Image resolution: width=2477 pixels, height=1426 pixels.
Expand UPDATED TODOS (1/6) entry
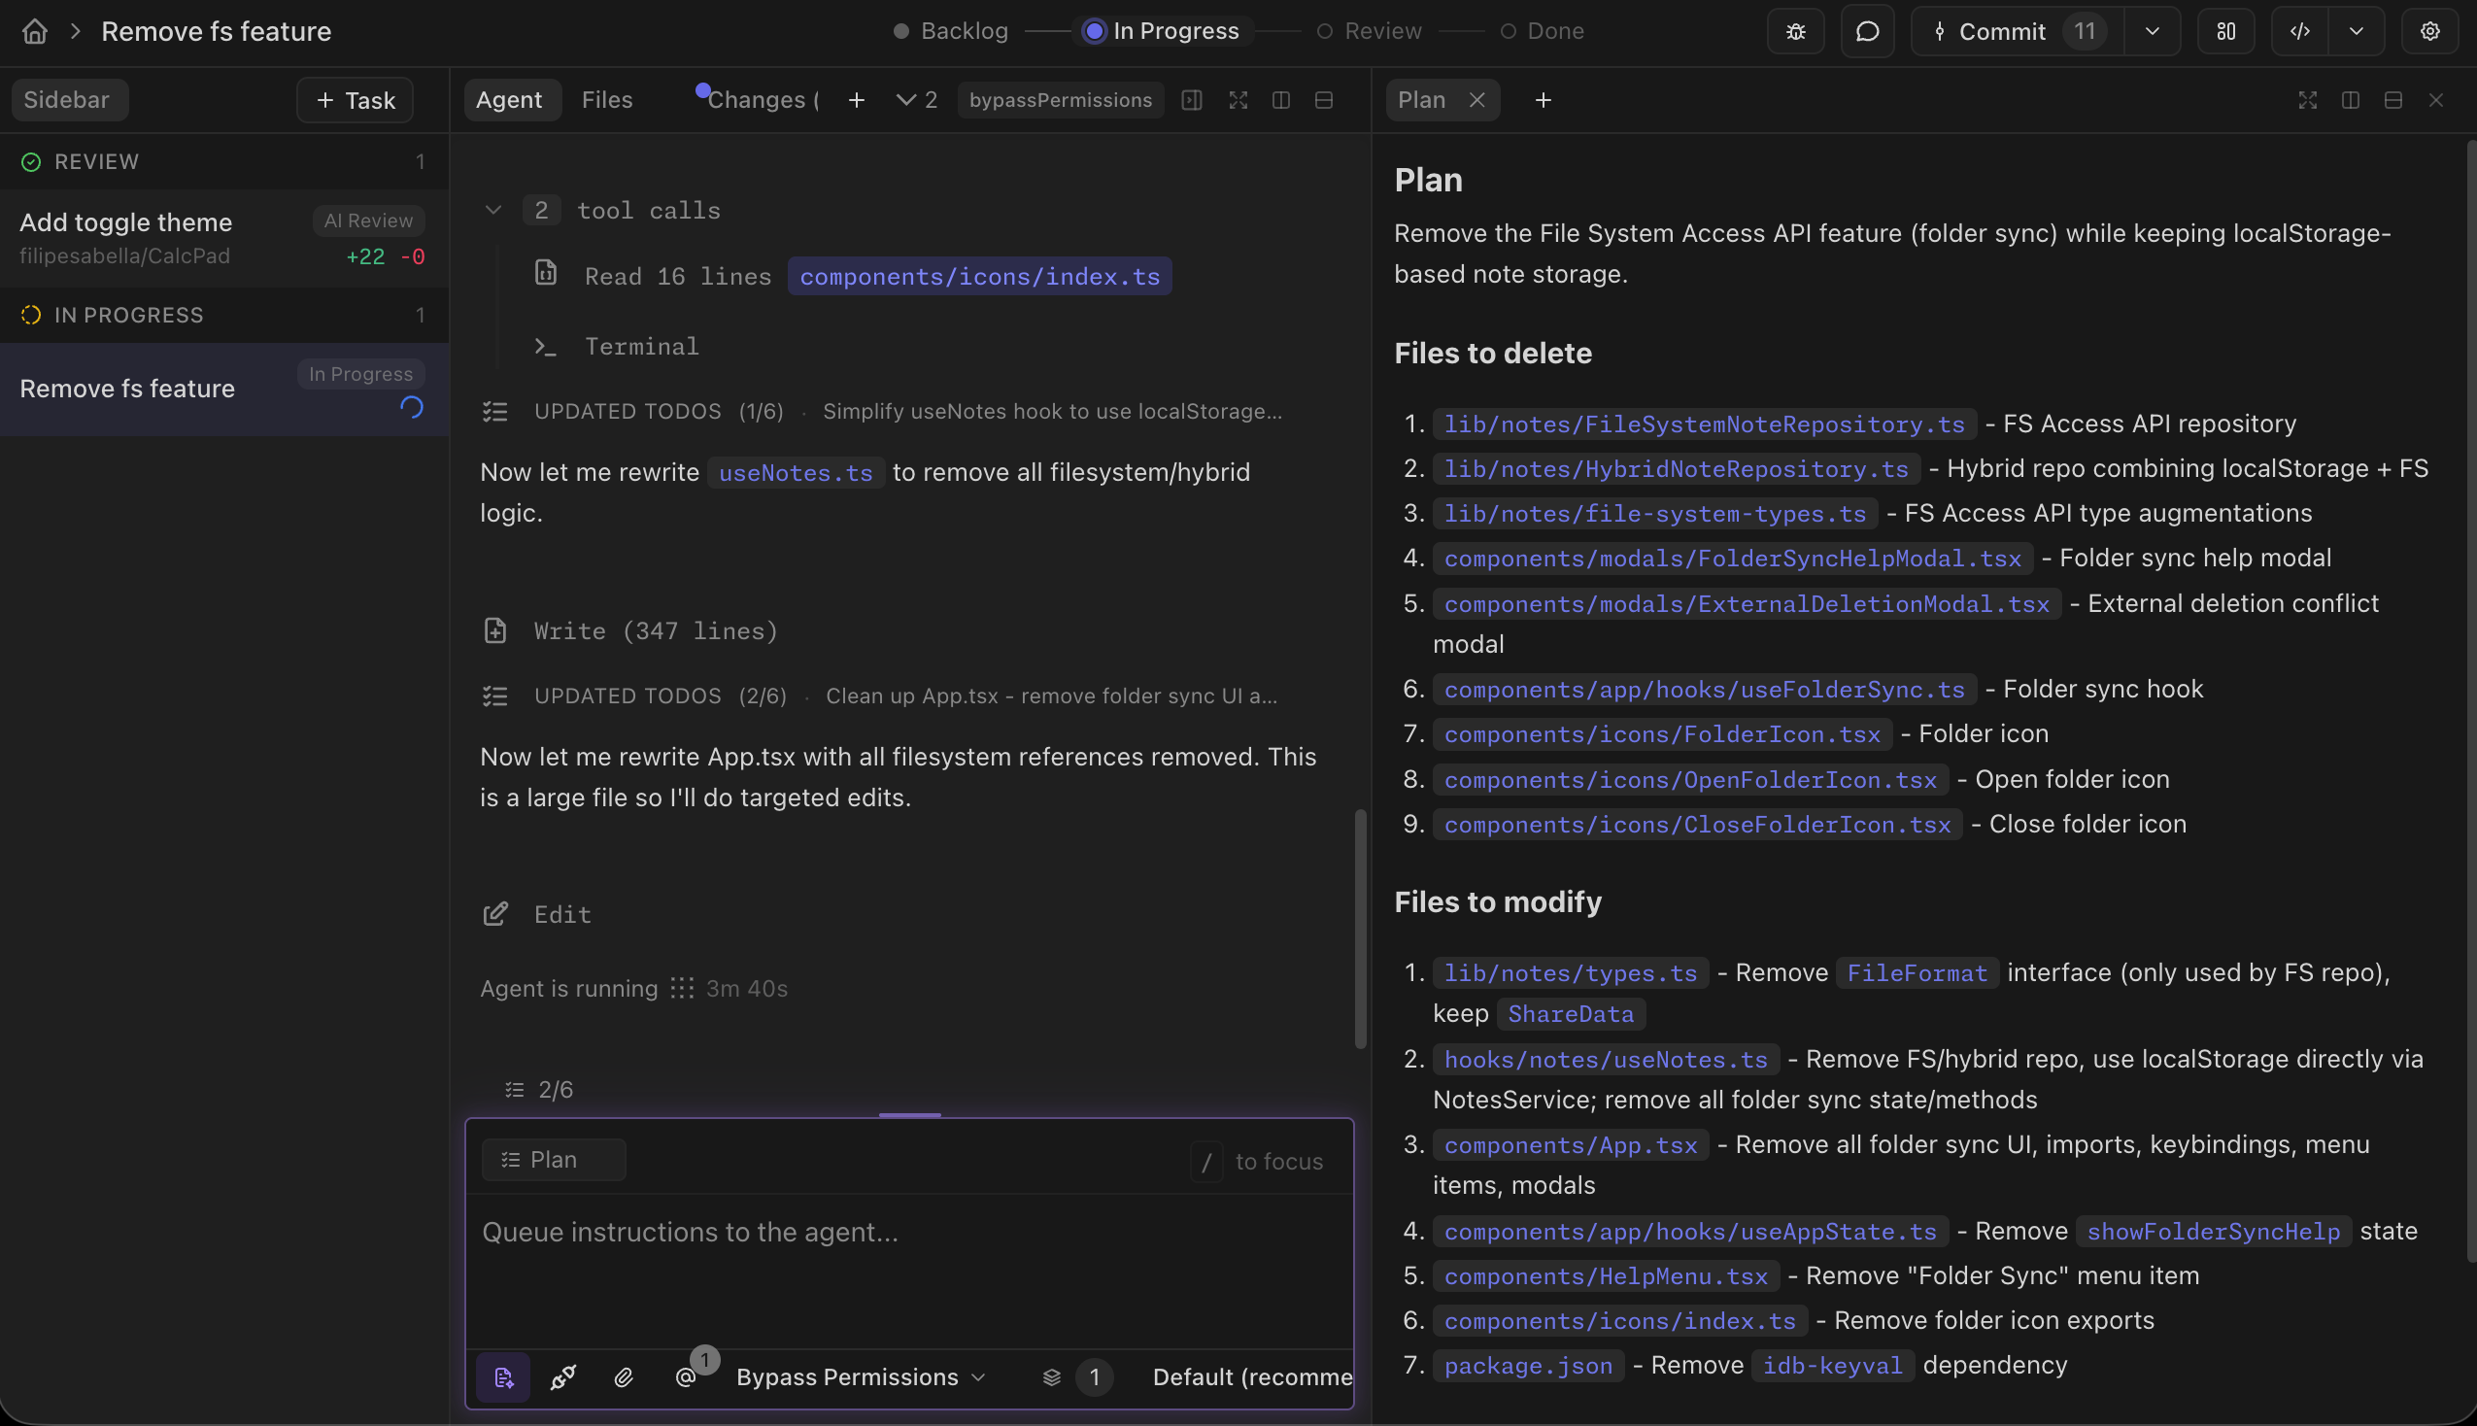pyautogui.click(x=881, y=411)
